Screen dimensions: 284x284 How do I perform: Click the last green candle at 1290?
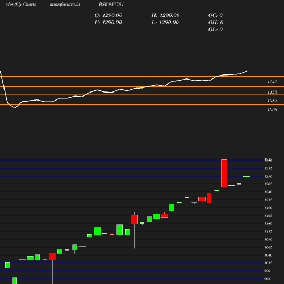(247, 176)
